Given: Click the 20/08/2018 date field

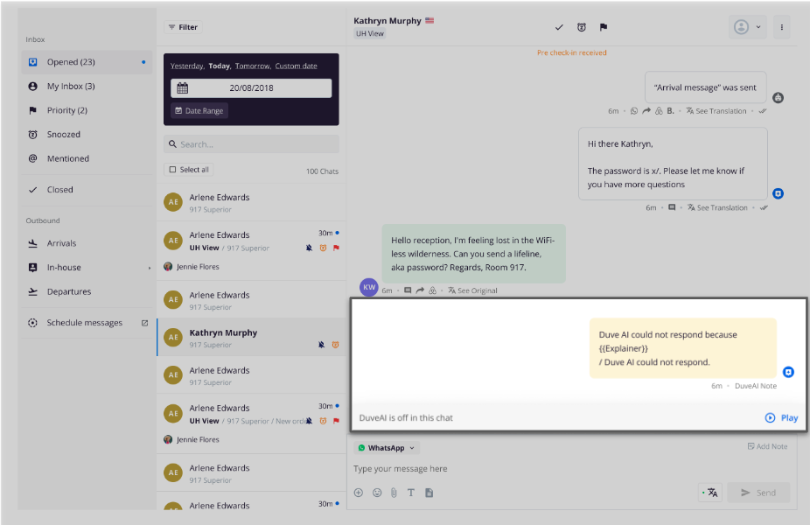Looking at the screenshot, I should 251,87.
